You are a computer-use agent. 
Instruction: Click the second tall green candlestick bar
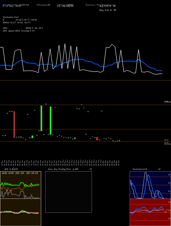pyautogui.click(x=50, y=121)
